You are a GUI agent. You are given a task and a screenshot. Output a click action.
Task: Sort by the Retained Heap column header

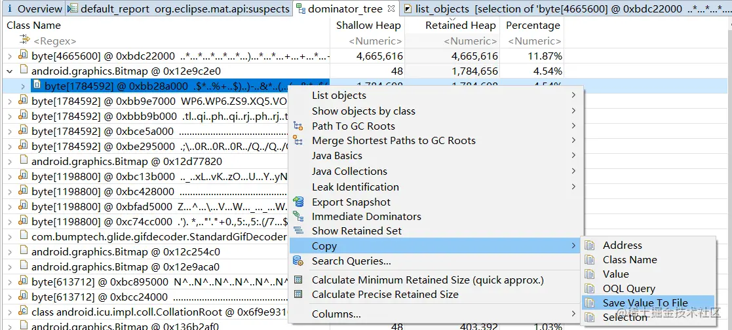[x=460, y=26]
